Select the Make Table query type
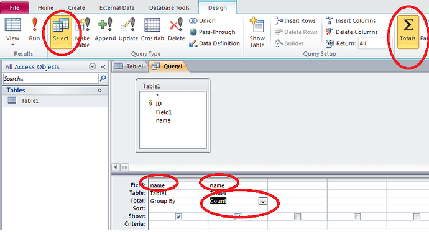This screenshot has width=429, height=232. (x=83, y=33)
